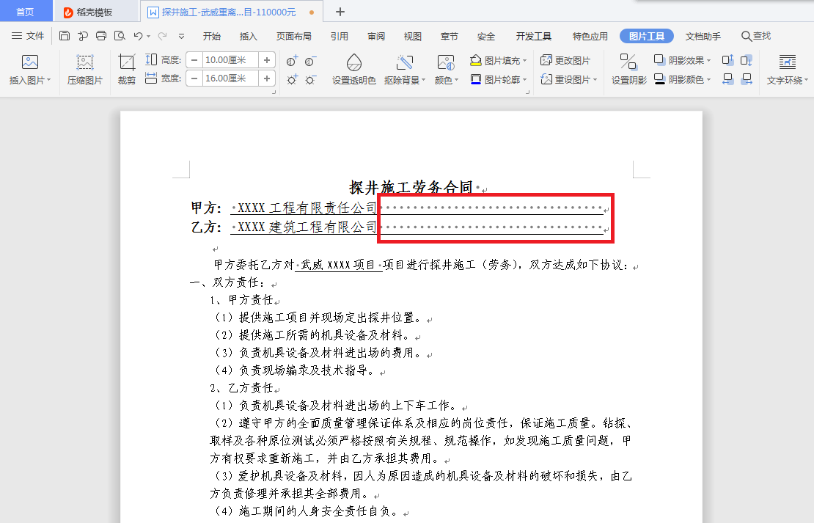Click 压缩图片 (Compress Picture) icon
Screen dimensions: 814x523
pos(84,62)
